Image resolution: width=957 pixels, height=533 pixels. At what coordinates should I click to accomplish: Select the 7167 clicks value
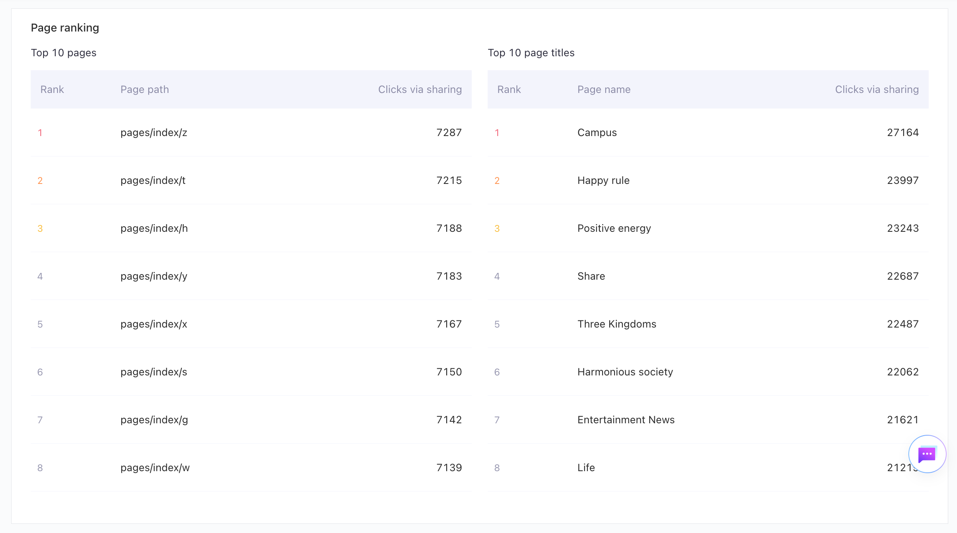(449, 324)
